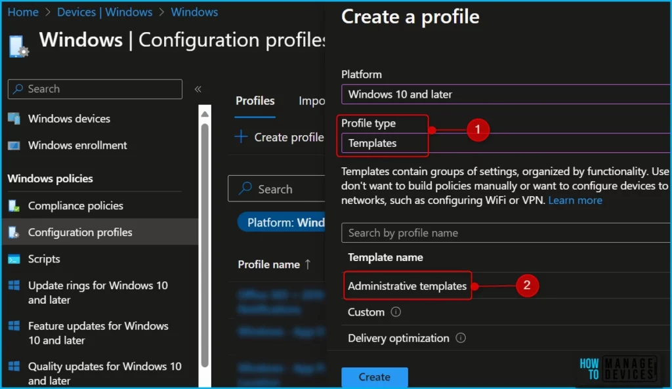Click the Create profile button
Image resolution: width=672 pixels, height=389 pixels.
coord(280,137)
